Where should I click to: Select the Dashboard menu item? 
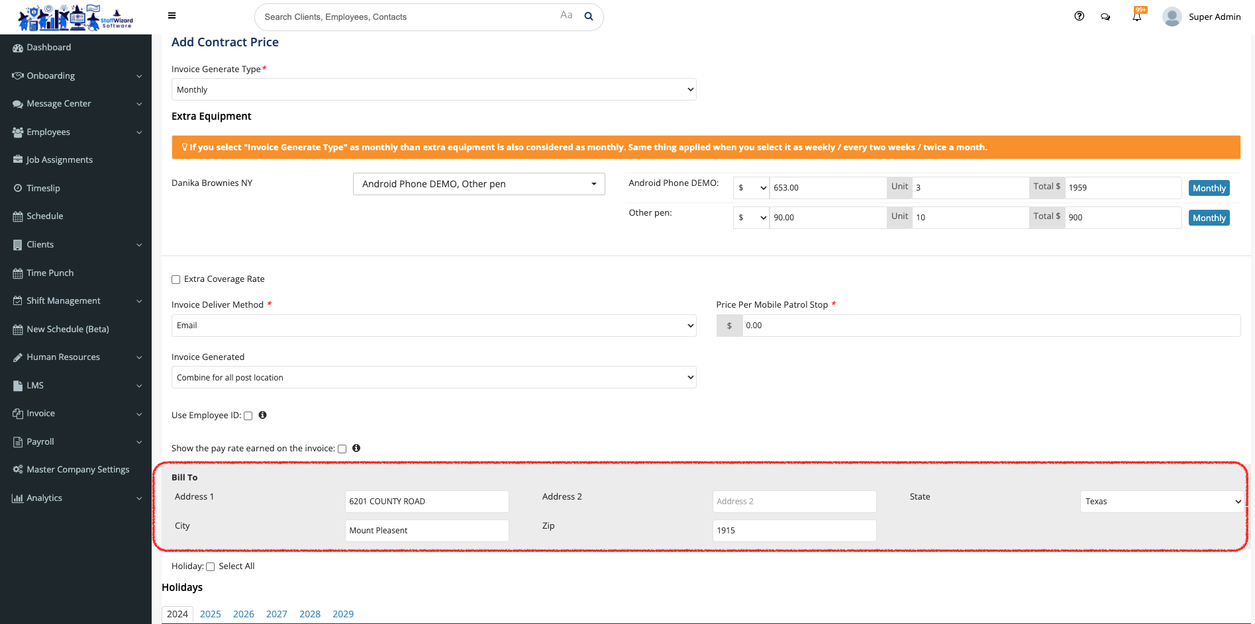[x=48, y=47]
